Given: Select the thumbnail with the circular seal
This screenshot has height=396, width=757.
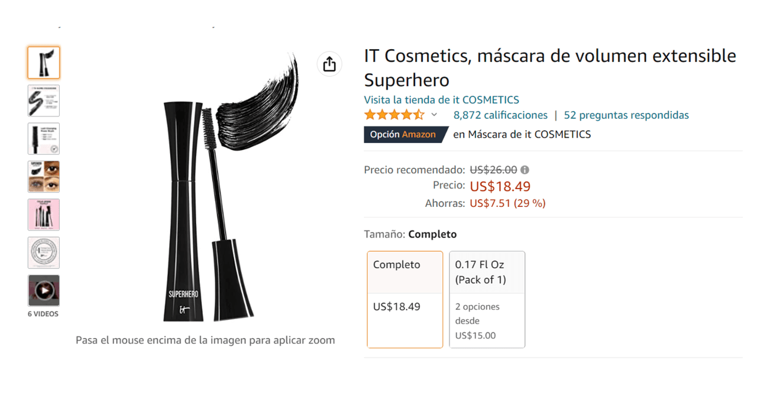Looking at the screenshot, I should tap(44, 252).
